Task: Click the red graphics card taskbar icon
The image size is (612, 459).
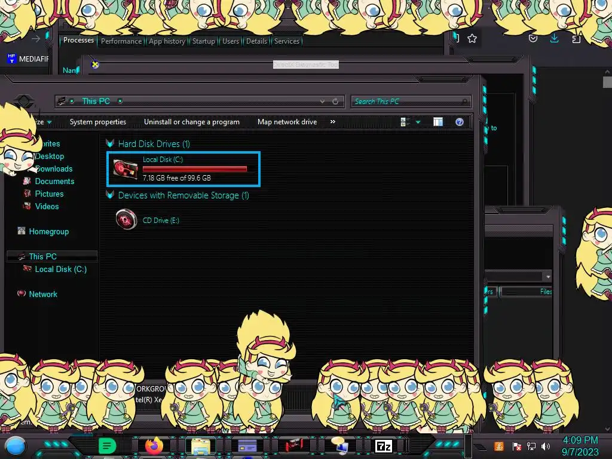Action: click(x=293, y=446)
